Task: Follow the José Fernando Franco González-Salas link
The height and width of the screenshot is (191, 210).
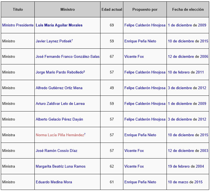Action: 67,57
